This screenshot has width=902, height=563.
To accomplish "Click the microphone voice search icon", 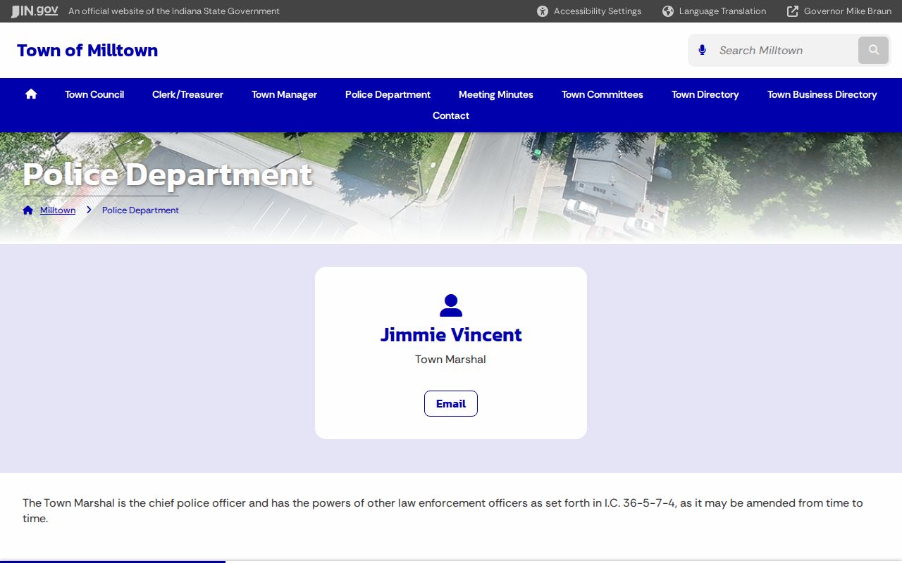I will point(702,50).
